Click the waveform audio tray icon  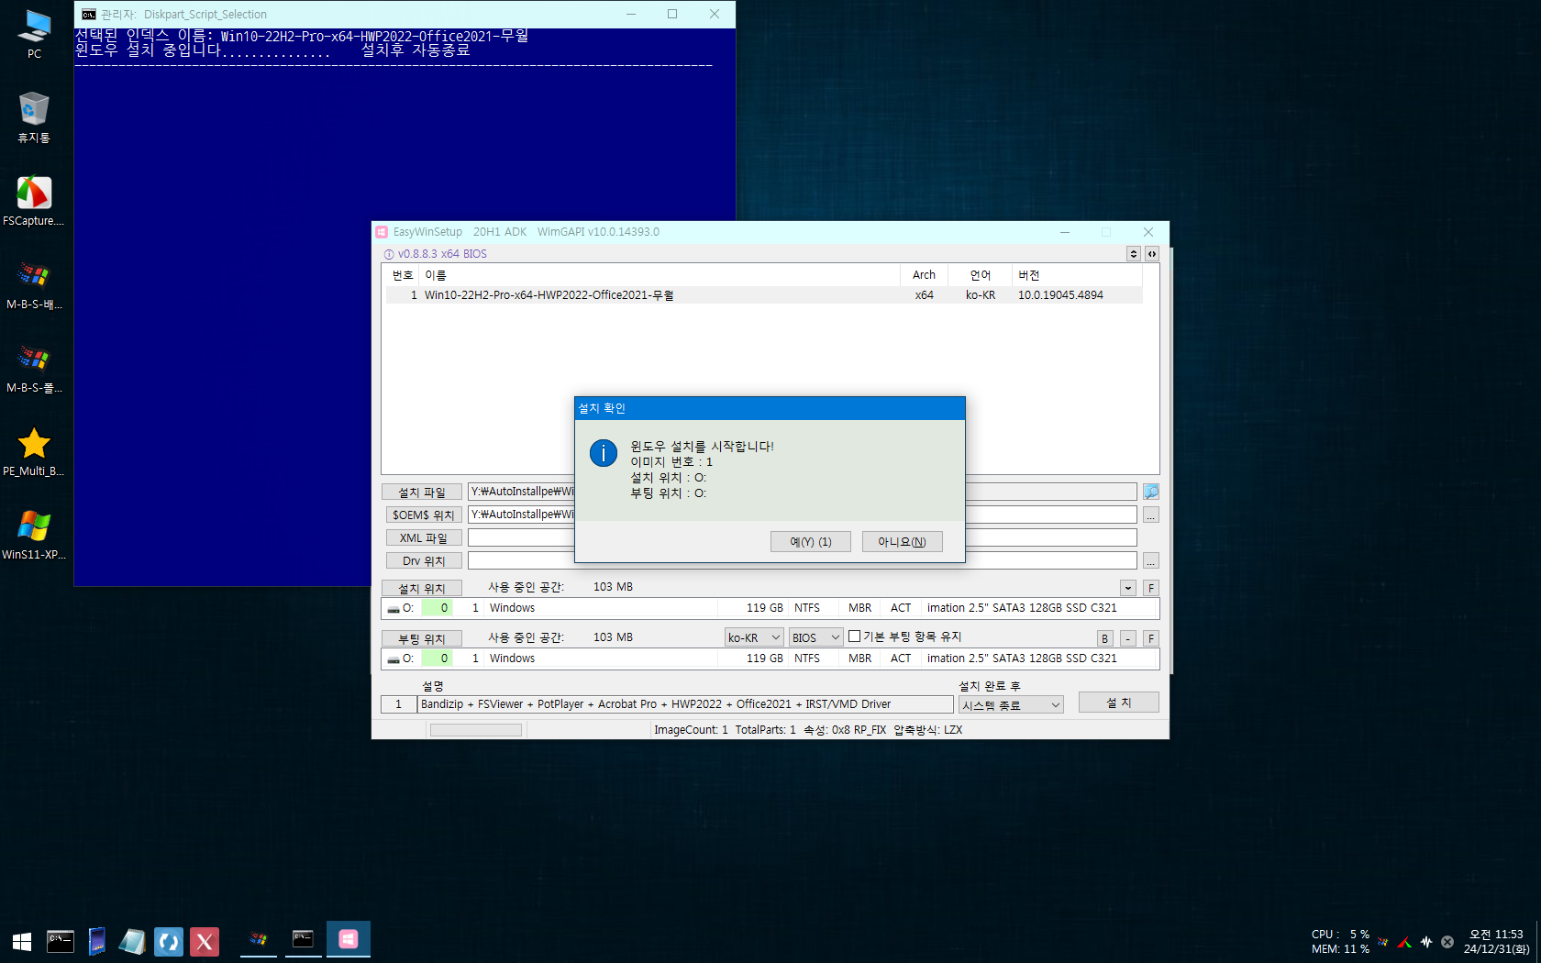[x=1426, y=942]
